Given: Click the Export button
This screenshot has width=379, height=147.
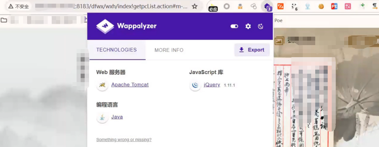Looking at the screenshot, I should coord(252,50).
